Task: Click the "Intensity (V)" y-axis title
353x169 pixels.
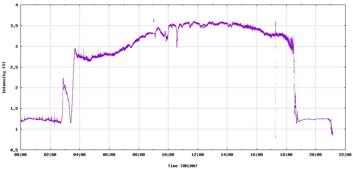Action: point(4,77)
